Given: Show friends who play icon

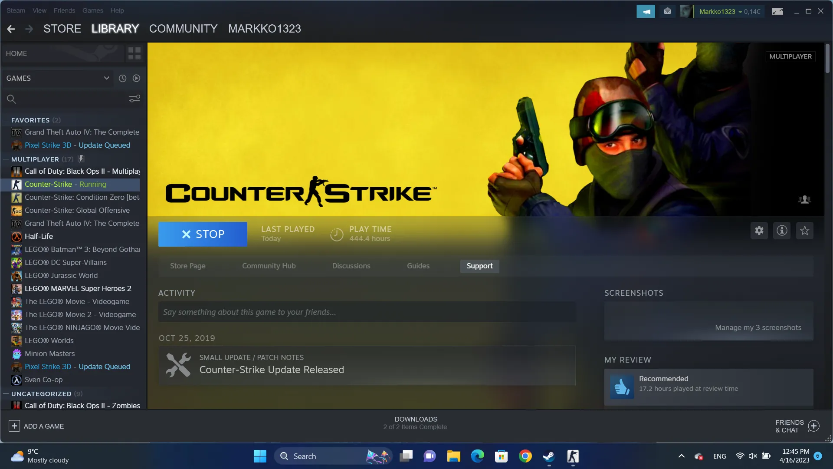Looking at the screenshot, I should point(804,199).
